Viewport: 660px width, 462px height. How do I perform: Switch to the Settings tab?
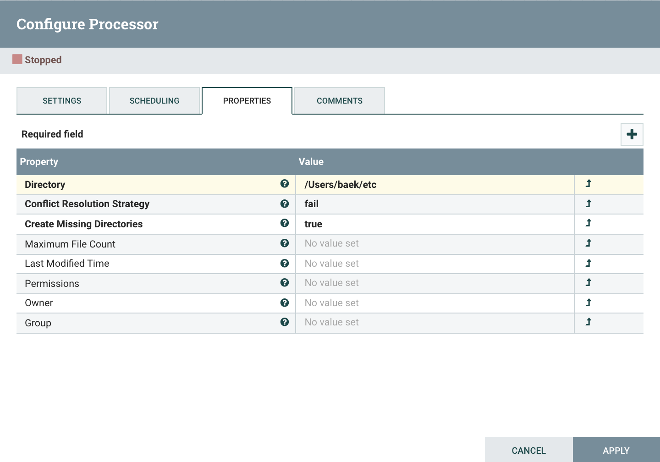[x=62, y=101]
